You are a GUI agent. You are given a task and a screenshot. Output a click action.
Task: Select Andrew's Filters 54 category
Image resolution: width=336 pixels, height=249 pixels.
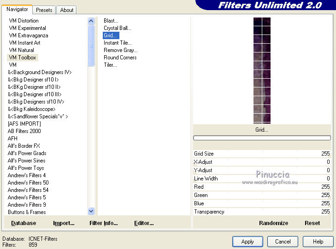pyautogui.click(x=28, y=190)
